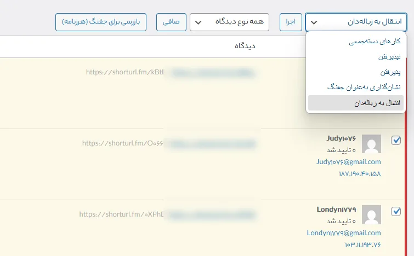Uncheck the checkbox for Judy1076 comment
The image size is (414, 256).
point(396,141)
